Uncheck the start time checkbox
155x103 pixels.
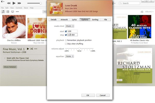click(x=66, y=31)
